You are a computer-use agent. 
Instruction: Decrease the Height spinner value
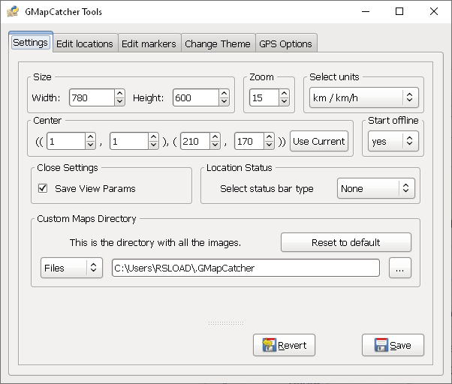(224, 102)
